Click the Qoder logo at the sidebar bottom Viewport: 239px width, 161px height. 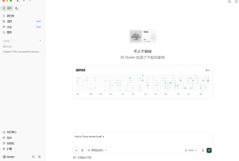[x=9, y=157]
